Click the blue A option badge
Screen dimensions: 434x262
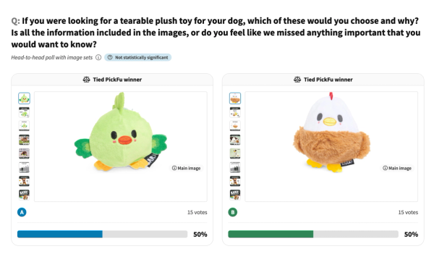22,213
